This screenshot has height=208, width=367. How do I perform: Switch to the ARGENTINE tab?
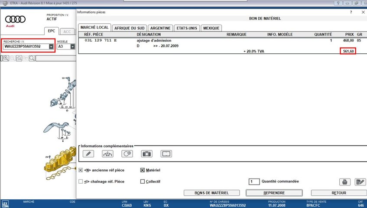pyautogui.click(x=160, y=28)
